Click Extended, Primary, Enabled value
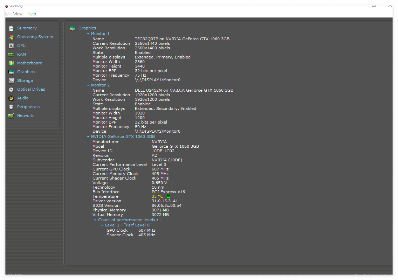The image size is (398, 280). 163,57
